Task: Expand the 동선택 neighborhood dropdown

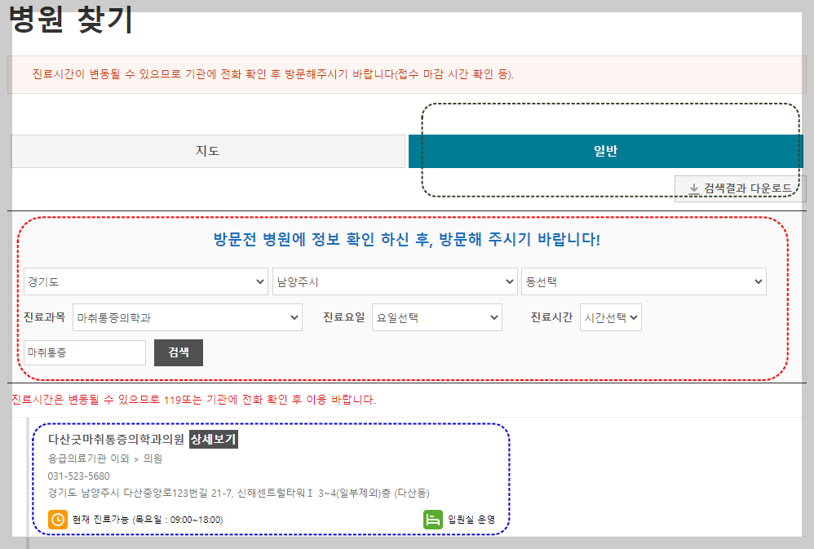Action: (644, 281)
